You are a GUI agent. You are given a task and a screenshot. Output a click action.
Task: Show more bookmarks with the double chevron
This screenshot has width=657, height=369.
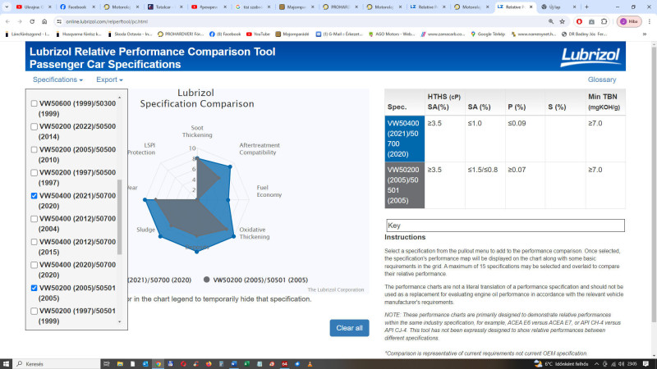tap(645, 34)
